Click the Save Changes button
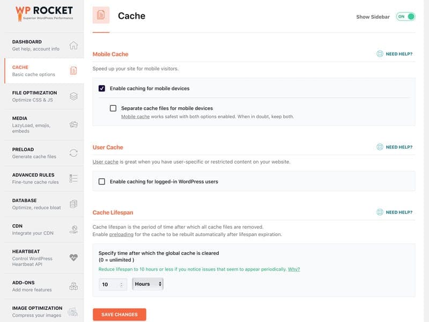Viewport: 429px width, 322px height. [x=119, y=314]
